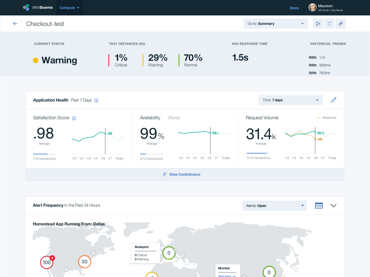Click the info icon beside Past 7 Days
Image resolution: width=370 pixels, height=277 pixels.
pos(96,100)
